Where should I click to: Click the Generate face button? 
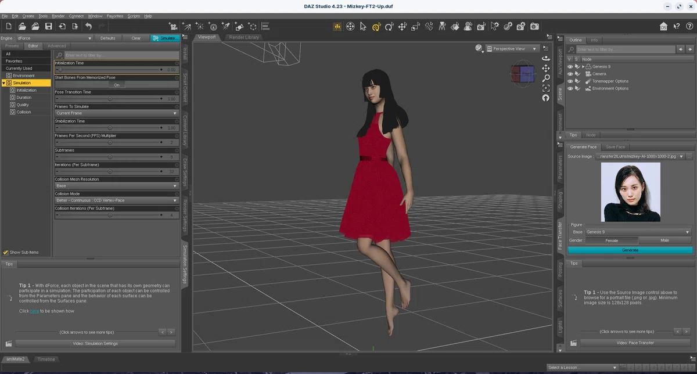coord(630,250)
